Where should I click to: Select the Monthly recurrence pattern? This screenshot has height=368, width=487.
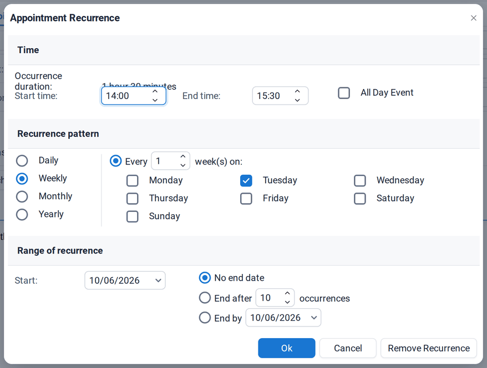(22, 196)
